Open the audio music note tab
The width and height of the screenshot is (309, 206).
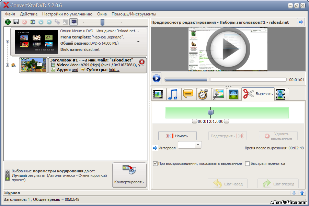click(173, 94)
